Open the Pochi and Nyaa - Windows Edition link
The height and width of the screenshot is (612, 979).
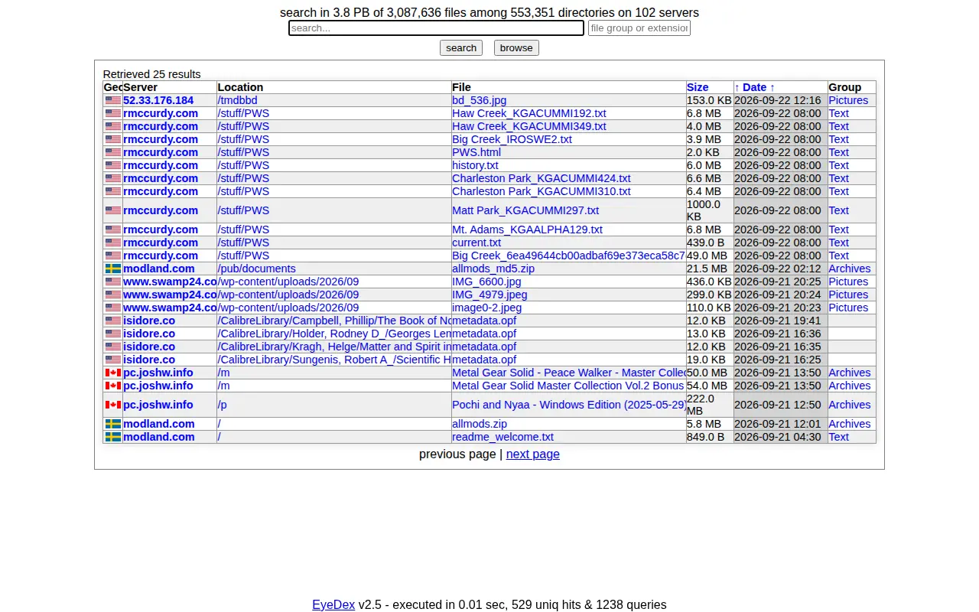569,405
